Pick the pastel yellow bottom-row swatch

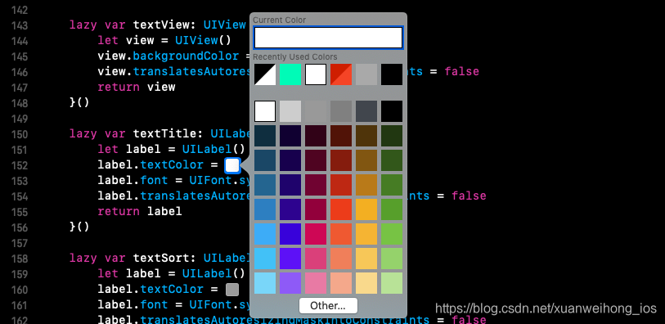pos(366,283)
